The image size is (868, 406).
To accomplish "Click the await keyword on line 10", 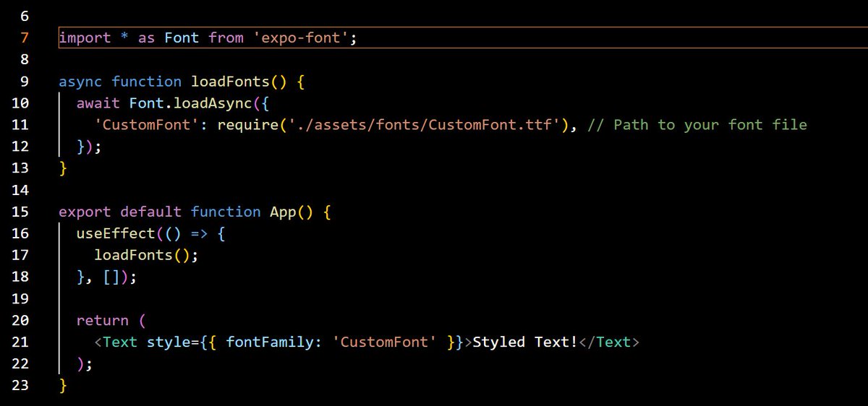I will point(98,103).
